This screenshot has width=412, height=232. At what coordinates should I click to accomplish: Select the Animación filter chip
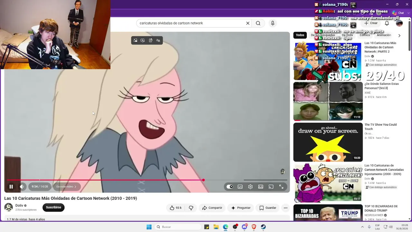click(x=384, y=35)
